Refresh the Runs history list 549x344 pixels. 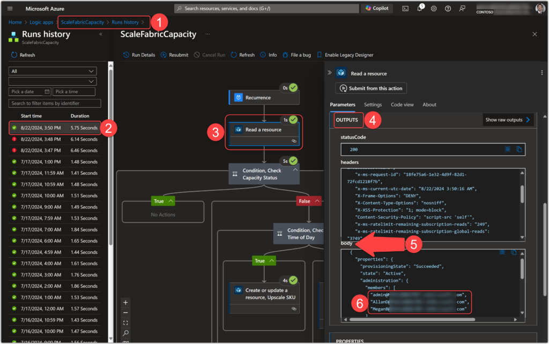(x=23, y=55)
